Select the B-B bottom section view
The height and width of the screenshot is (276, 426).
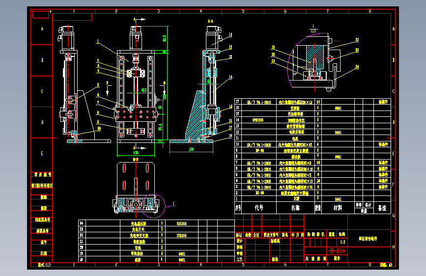coord(136,188)
